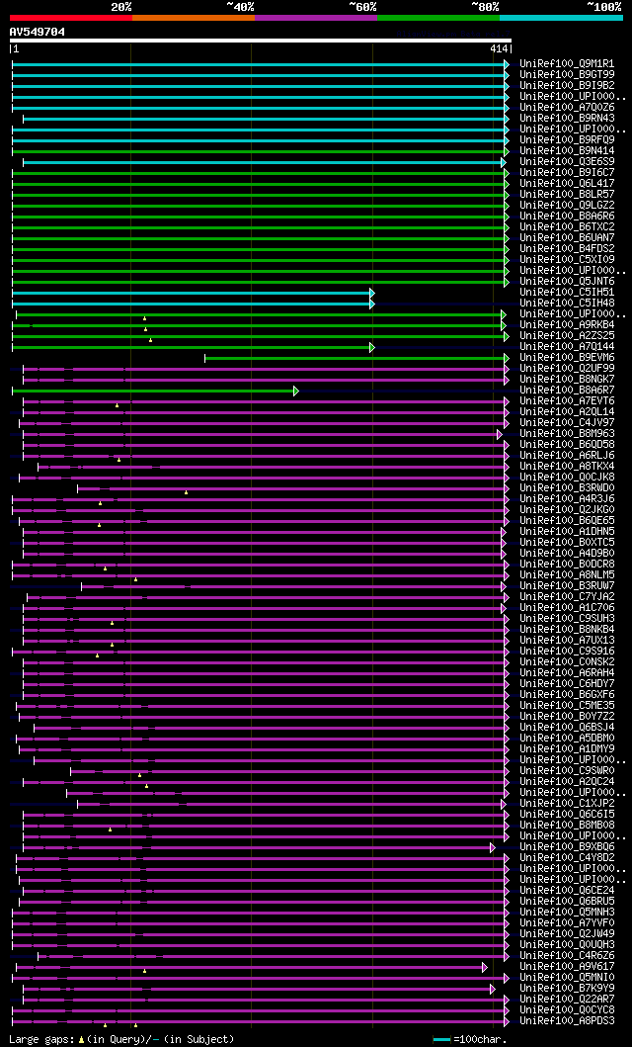The height and width of the screenshot is (1047, 632).
Task: Select label UniRef100_B8M963
Action: [568, 433]
